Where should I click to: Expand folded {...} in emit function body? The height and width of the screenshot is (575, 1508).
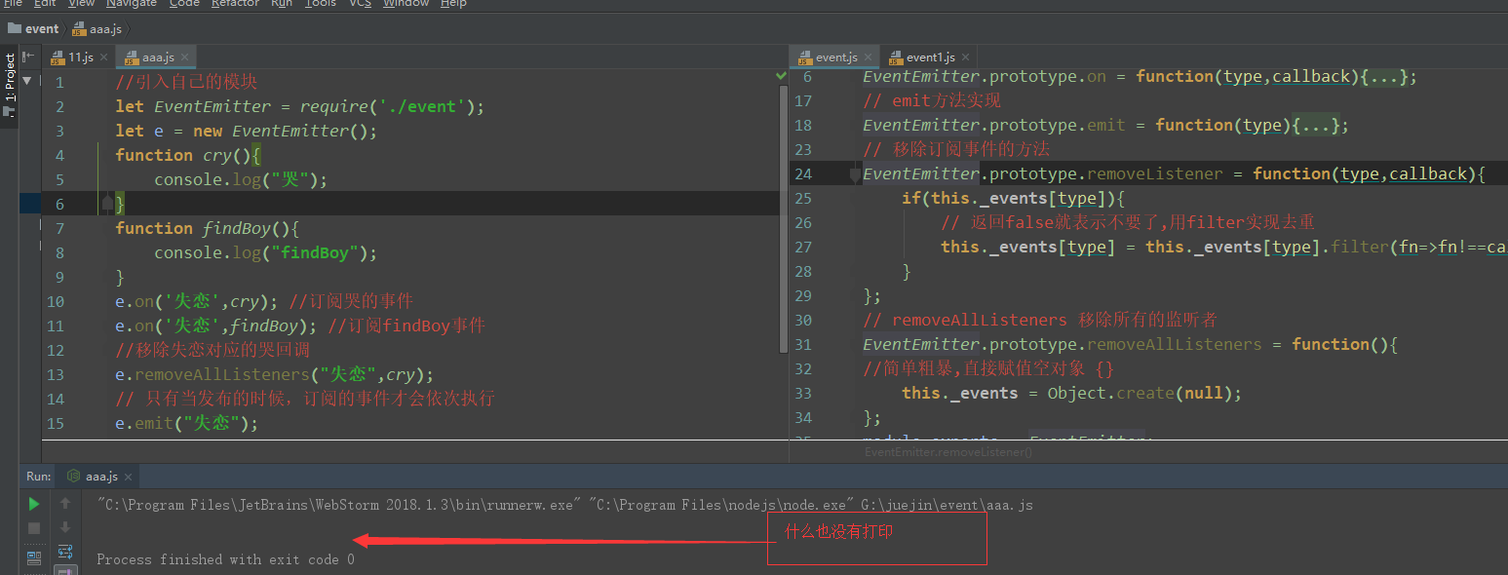pos(1316,126)
